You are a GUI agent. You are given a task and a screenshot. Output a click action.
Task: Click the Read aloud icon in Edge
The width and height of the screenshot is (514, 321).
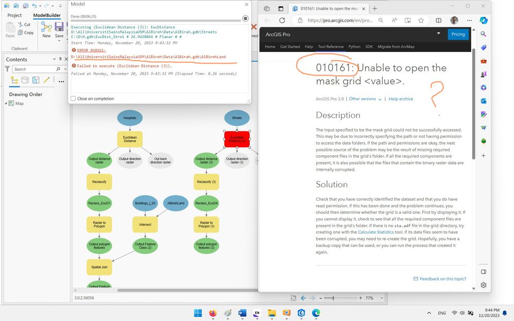click(395, 20)
